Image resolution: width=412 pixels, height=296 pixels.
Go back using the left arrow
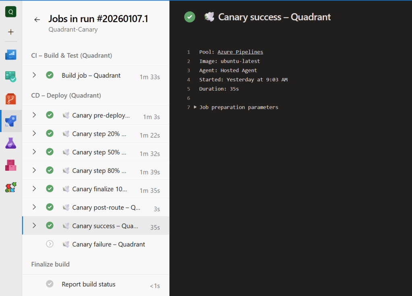pyautogui.click(x=37, y=19)
